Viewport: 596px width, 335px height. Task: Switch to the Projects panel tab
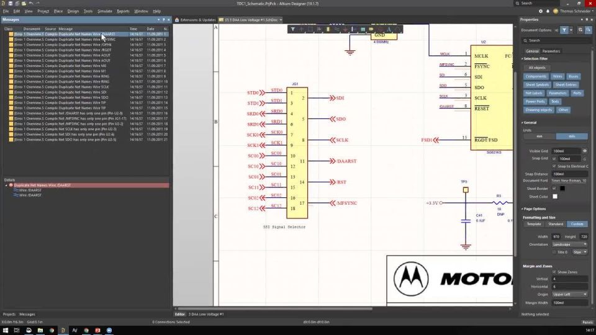click(x=9, y=314)
